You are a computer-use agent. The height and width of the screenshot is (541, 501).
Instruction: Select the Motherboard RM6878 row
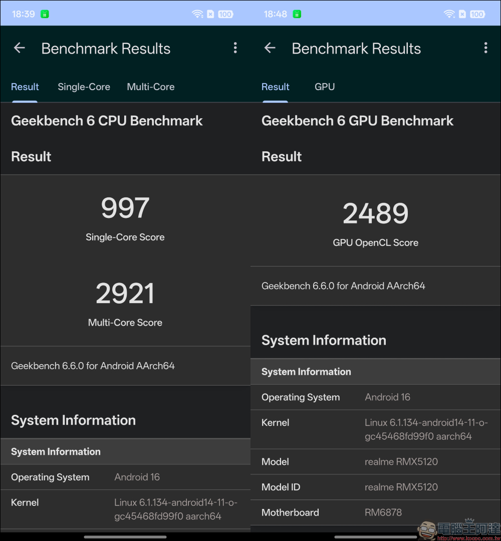pyautogui.click(x=376, y=512)
